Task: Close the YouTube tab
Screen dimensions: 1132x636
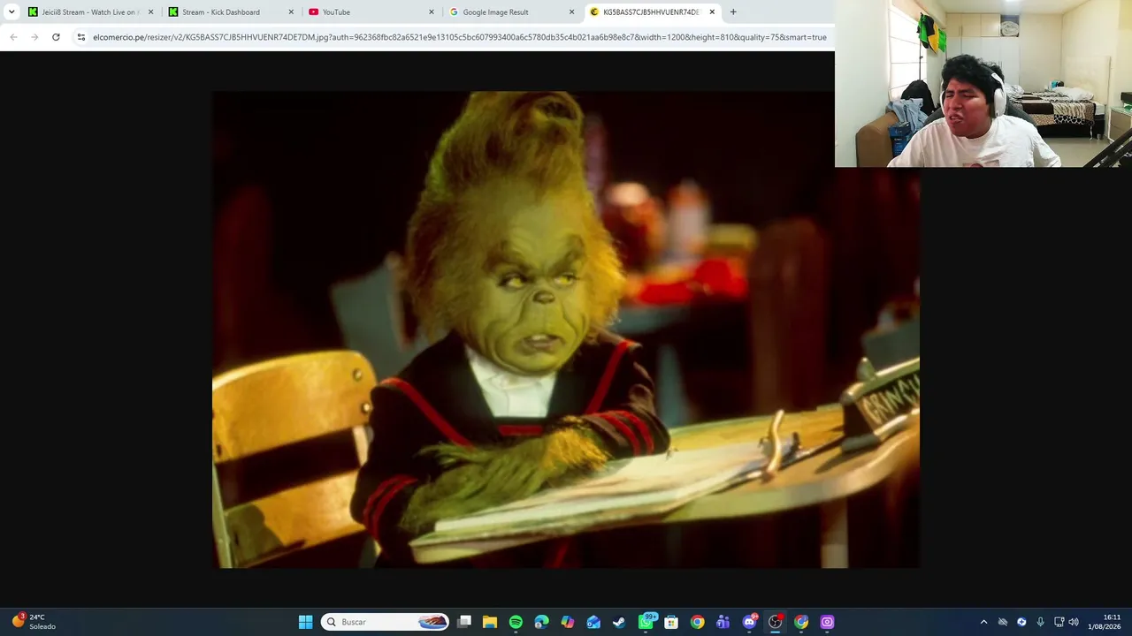Action: pos(432,12)
